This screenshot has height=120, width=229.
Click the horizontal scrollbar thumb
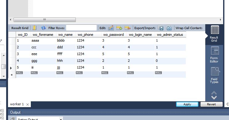[45, 20]
